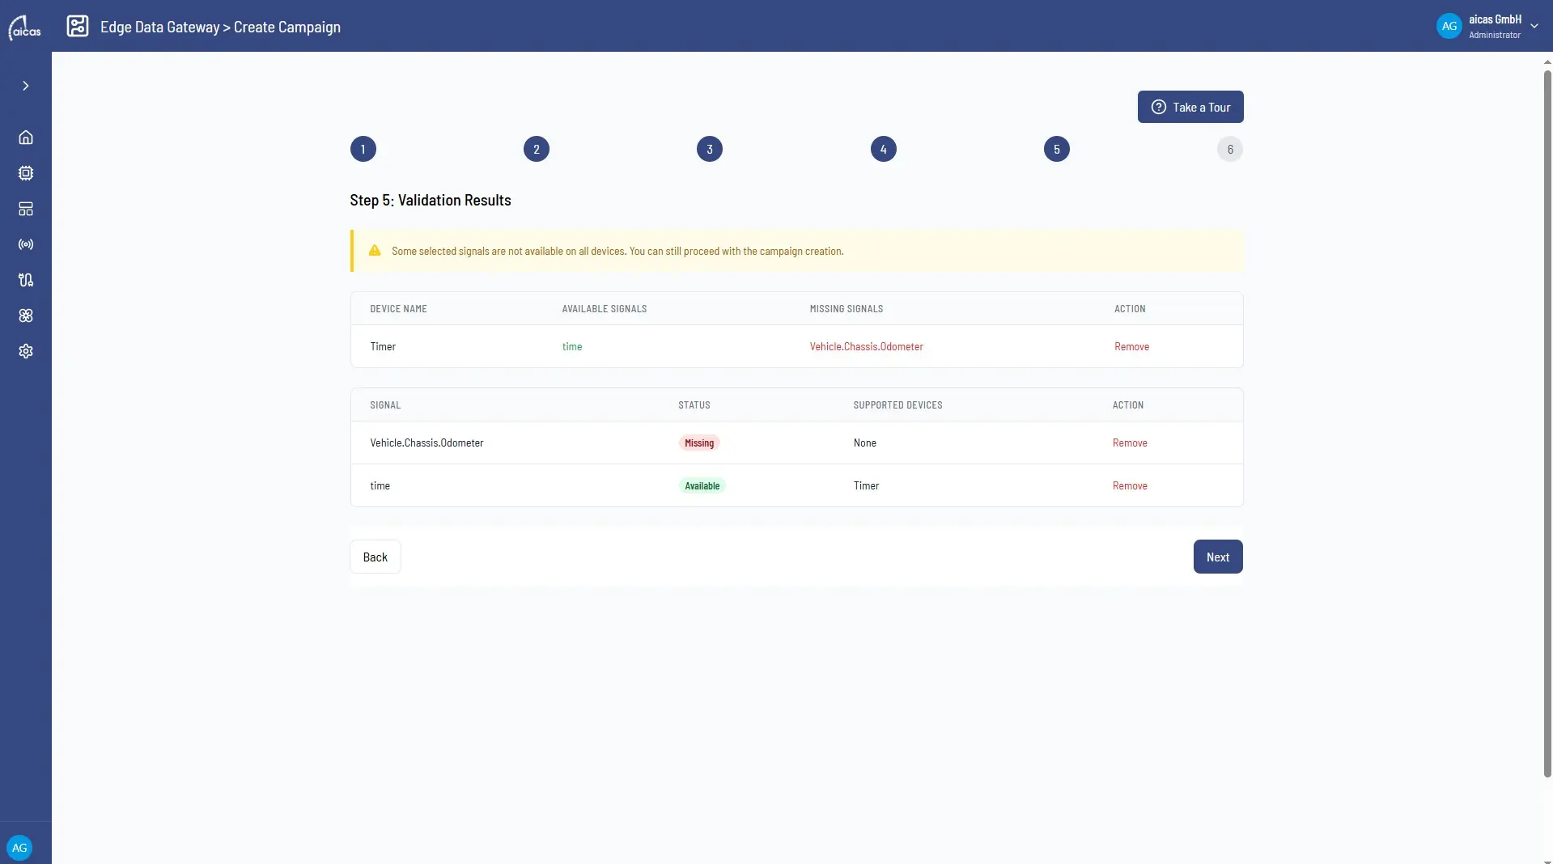
Task: Remove the Vehicle.Chassis.Odometer signal row
Action: coord(1130,443)
